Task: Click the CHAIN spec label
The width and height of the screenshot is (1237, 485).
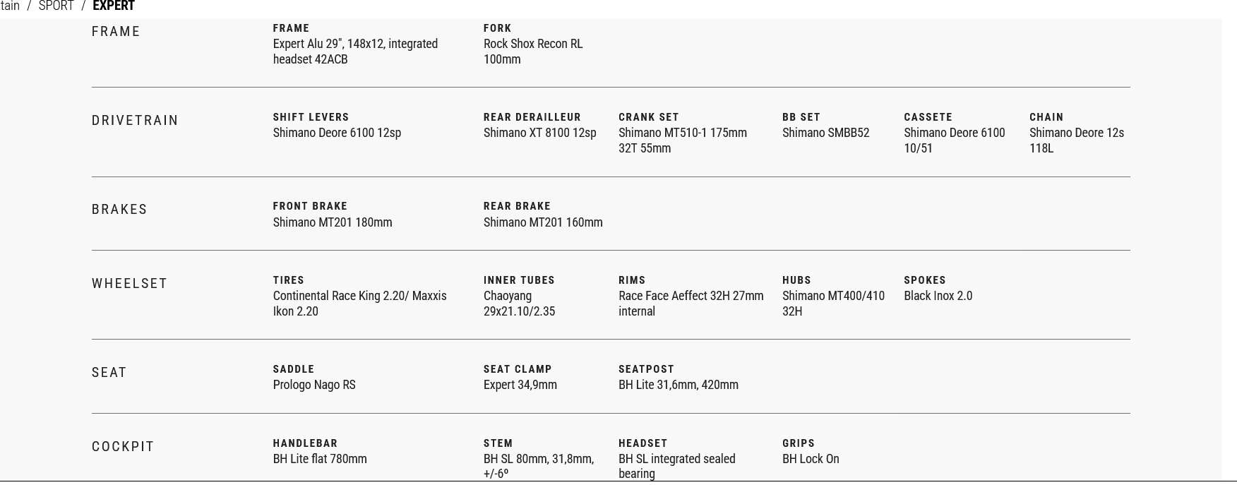Action: click(1046, 117)
